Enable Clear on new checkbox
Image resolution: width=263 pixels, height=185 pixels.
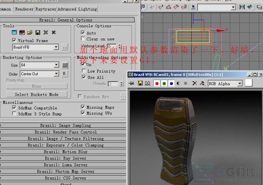coord(83,39)
